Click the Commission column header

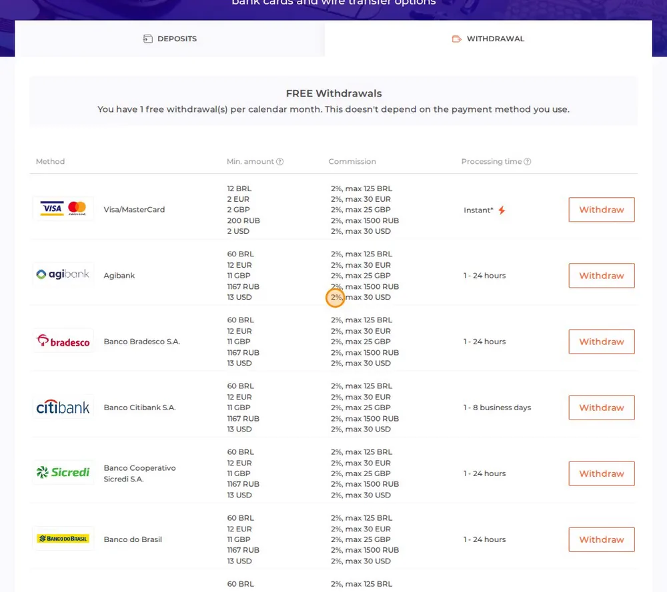(x=352, y=161)
